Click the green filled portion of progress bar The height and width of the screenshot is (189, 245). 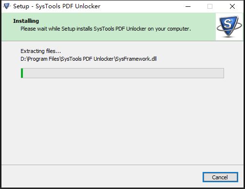22,73
